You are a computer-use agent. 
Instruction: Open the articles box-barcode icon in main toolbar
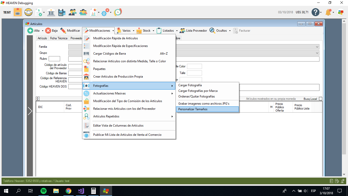click(x=18, y=12)
